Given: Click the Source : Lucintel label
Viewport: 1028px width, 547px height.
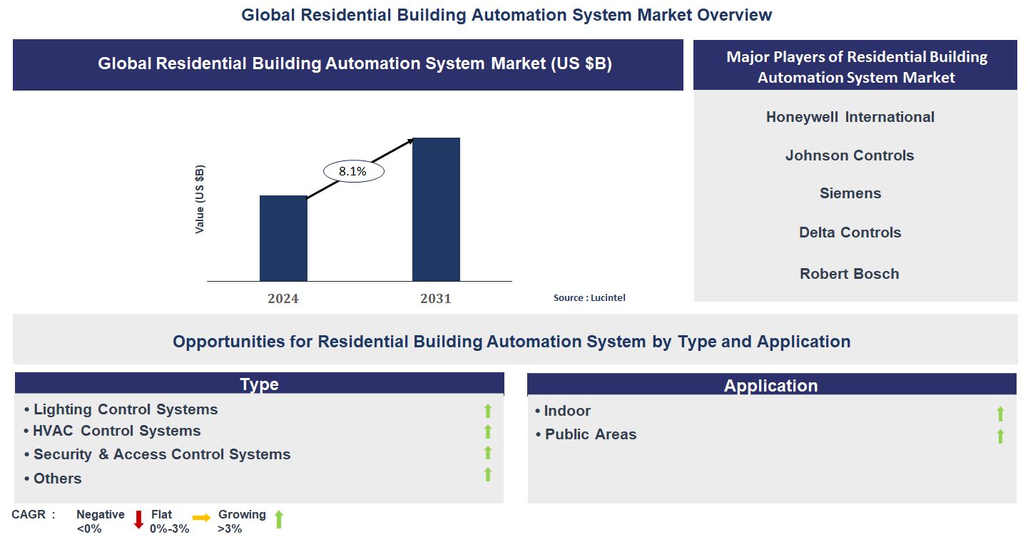Looking at the screenshot, I should pos(589,297).
